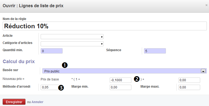Click the -0,1000 discount factor field
The image size is (209, 106).
(120, 80)
